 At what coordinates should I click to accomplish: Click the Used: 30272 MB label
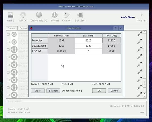point(101,84)
